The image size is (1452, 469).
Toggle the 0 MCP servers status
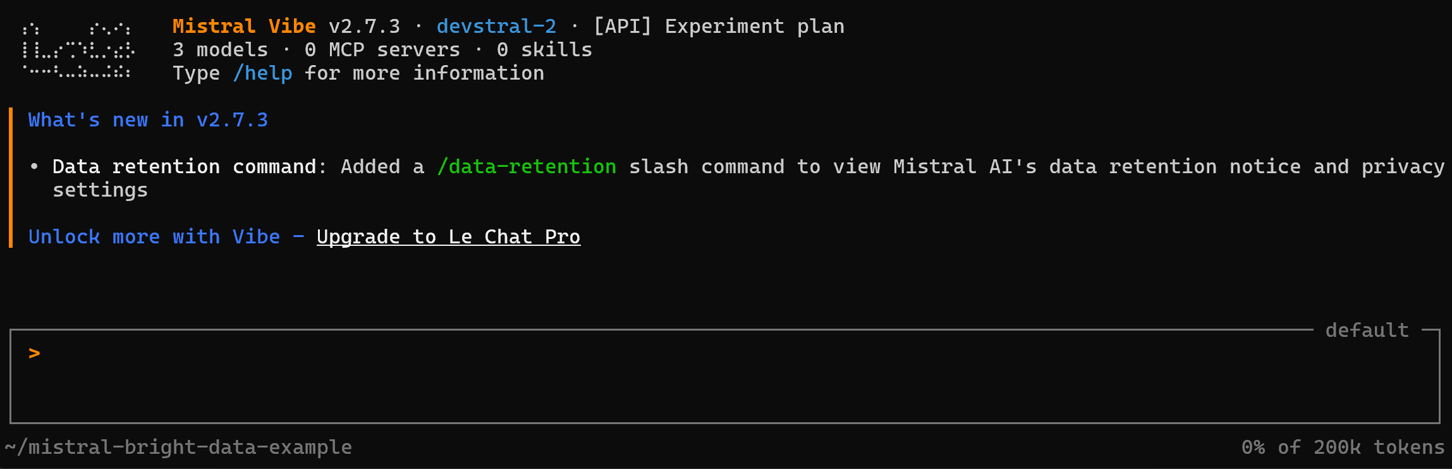coord(382,49)
